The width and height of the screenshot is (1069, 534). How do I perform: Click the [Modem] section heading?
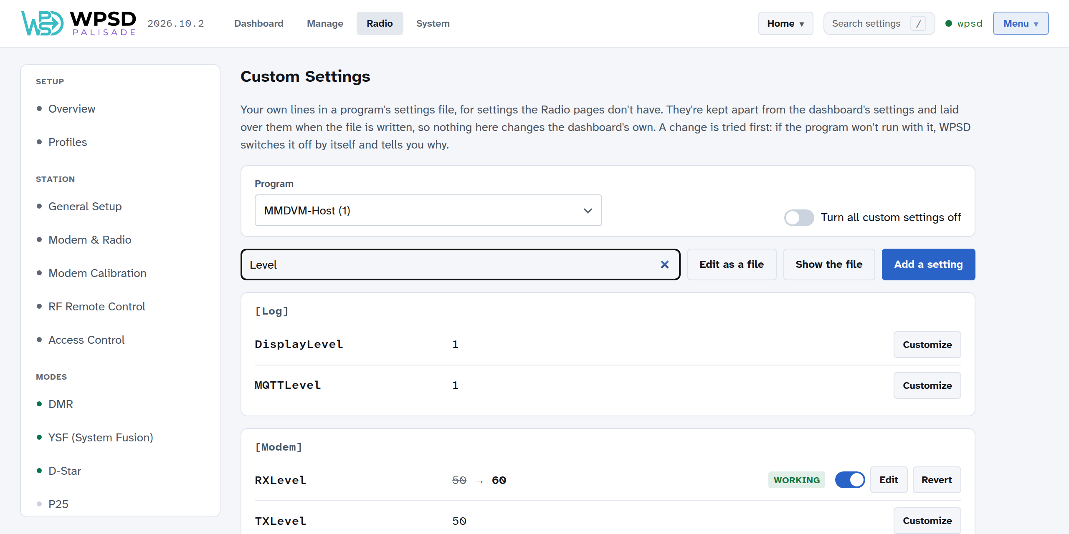(x=278, y=447)
